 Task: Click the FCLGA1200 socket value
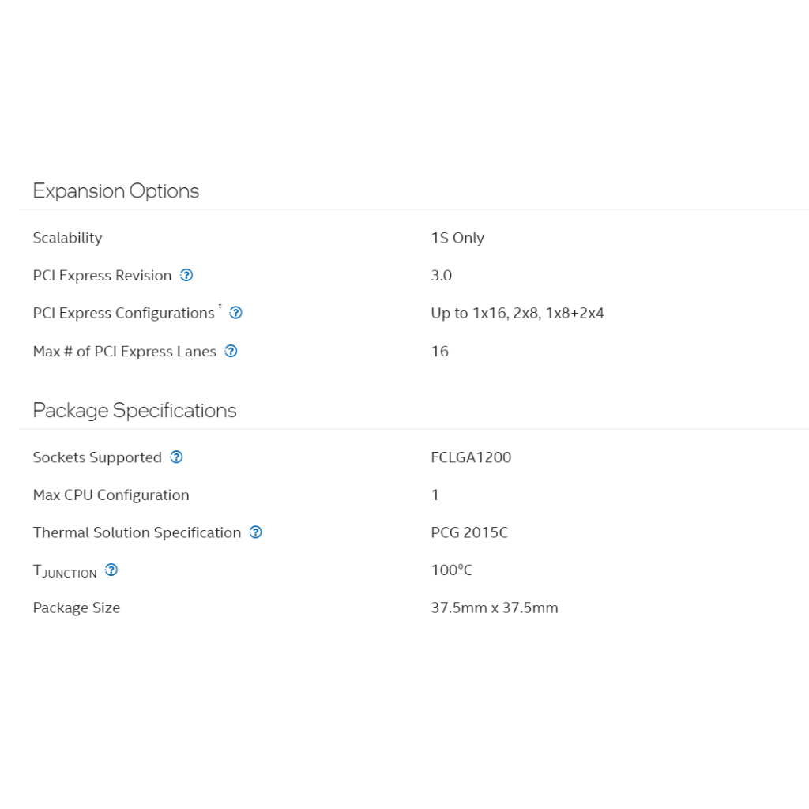tap(471, 457)
